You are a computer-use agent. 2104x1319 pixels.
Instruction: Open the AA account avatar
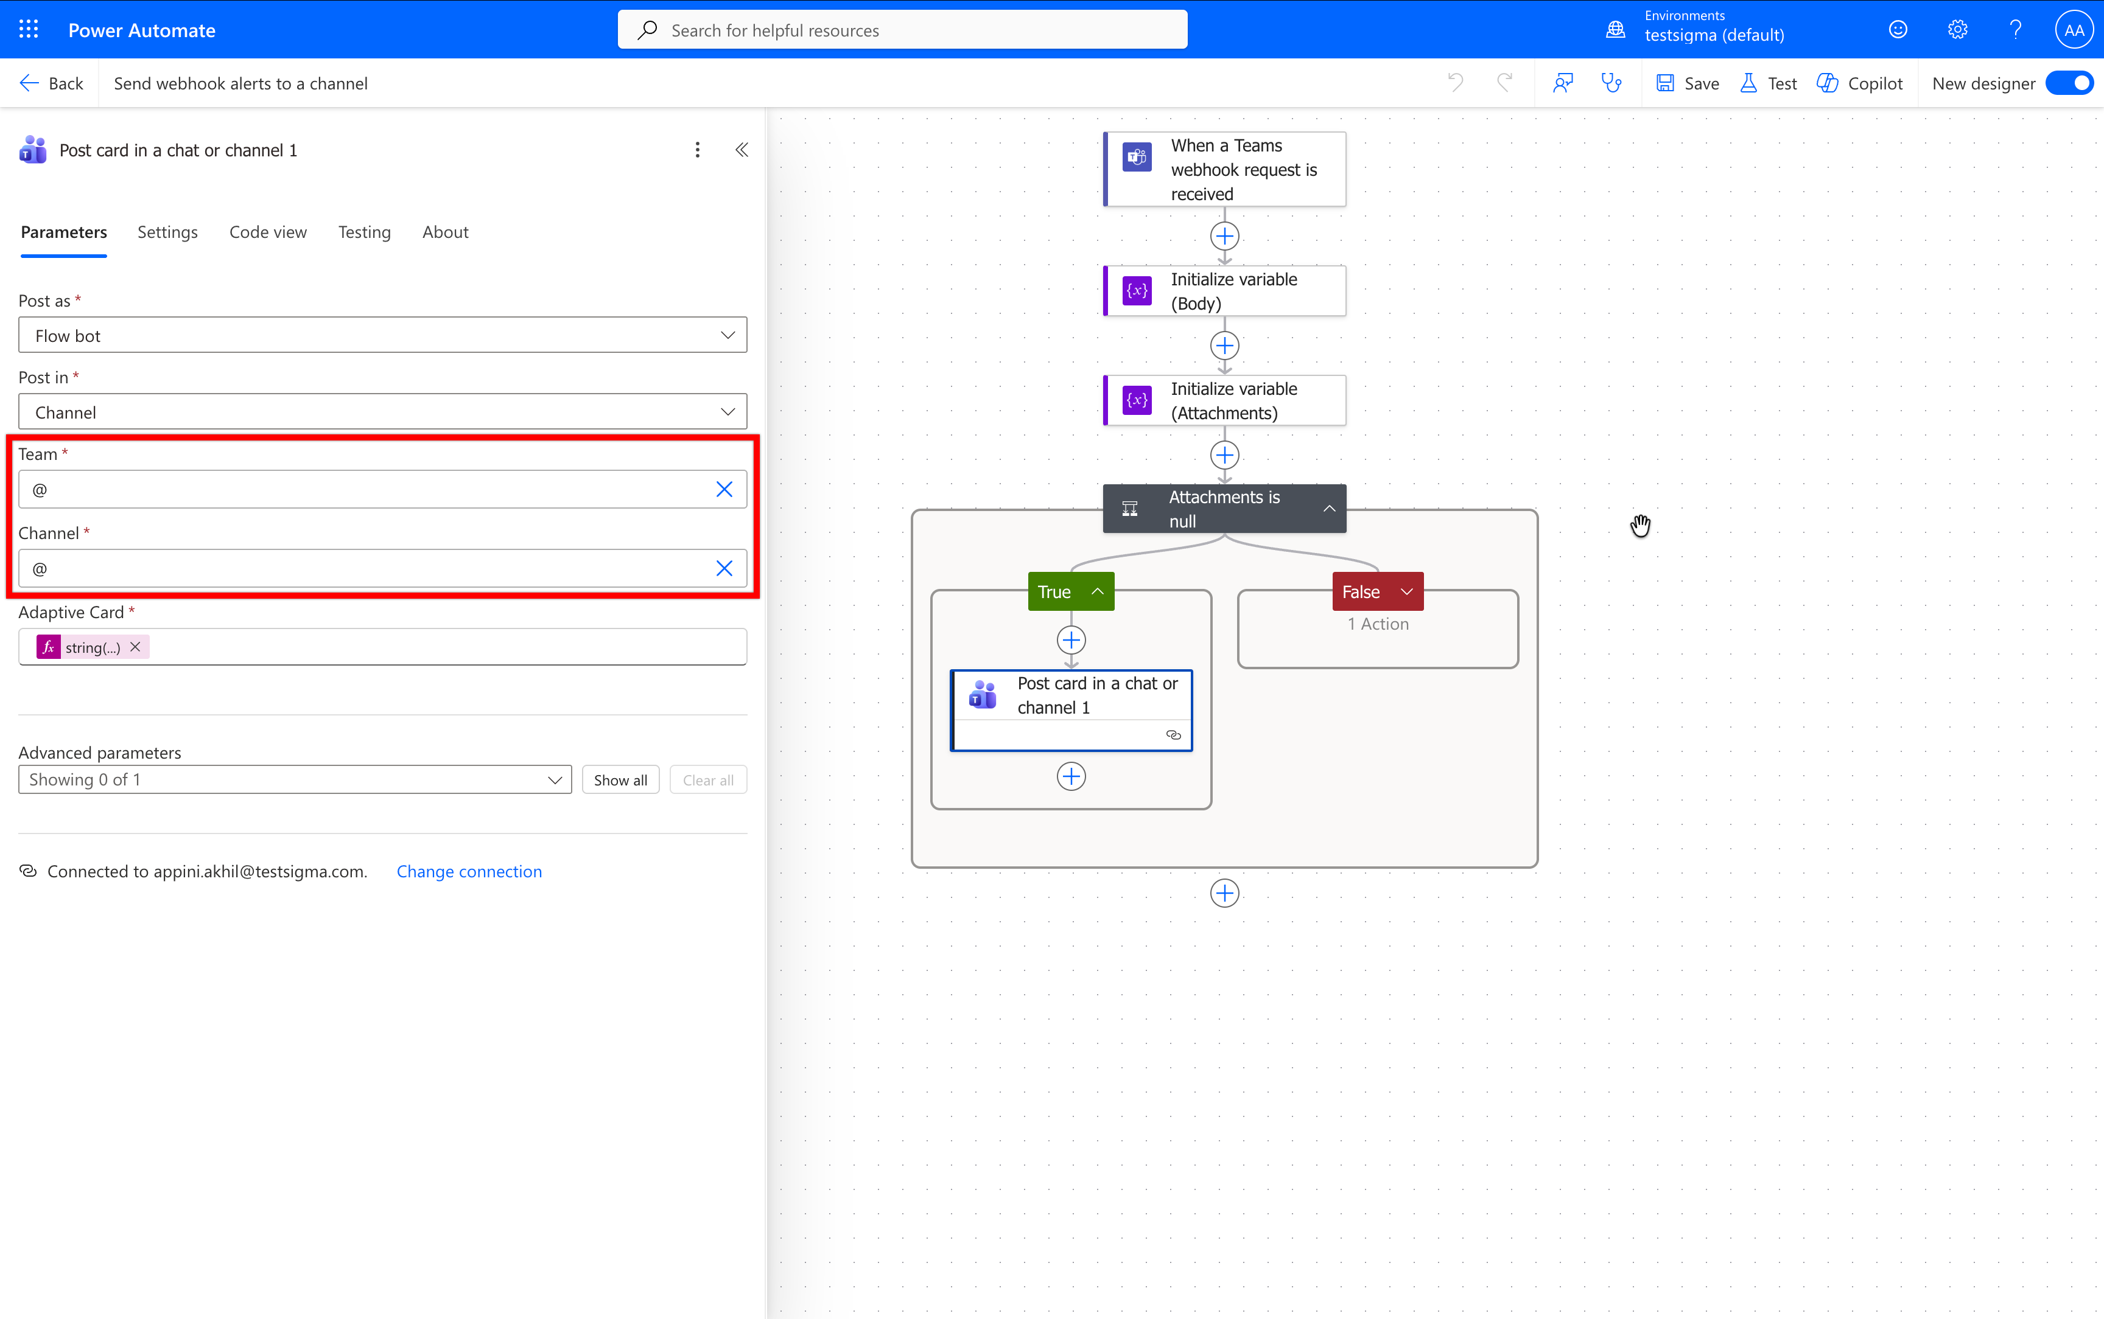coord(2074,30)
